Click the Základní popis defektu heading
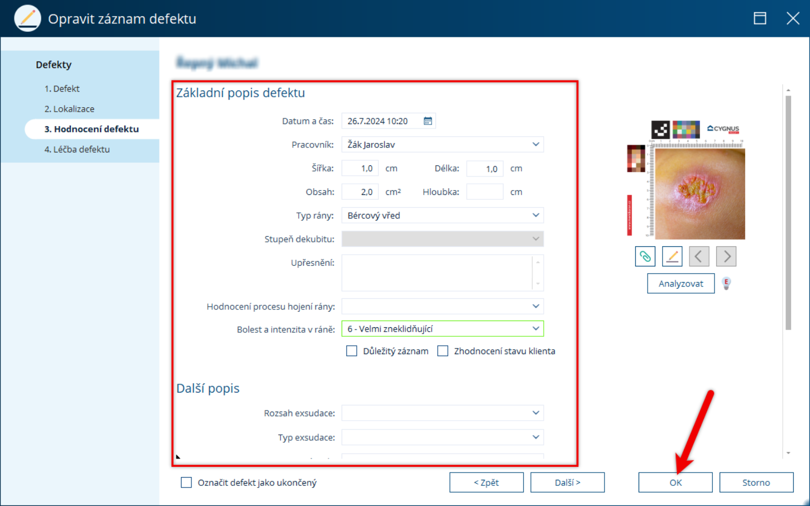 tap(241, 93)
